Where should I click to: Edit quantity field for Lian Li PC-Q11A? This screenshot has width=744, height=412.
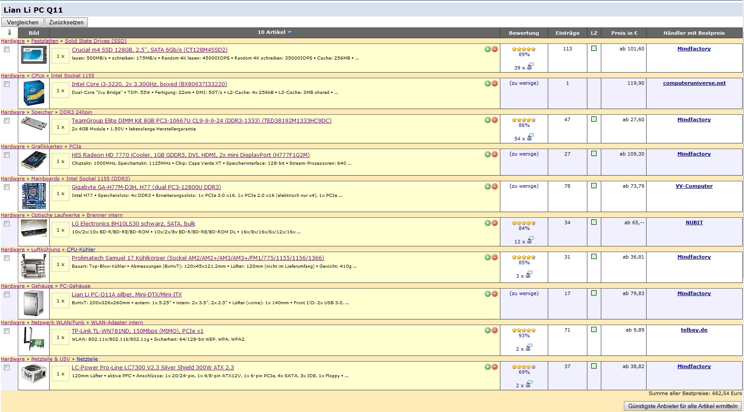coord(60,301)
